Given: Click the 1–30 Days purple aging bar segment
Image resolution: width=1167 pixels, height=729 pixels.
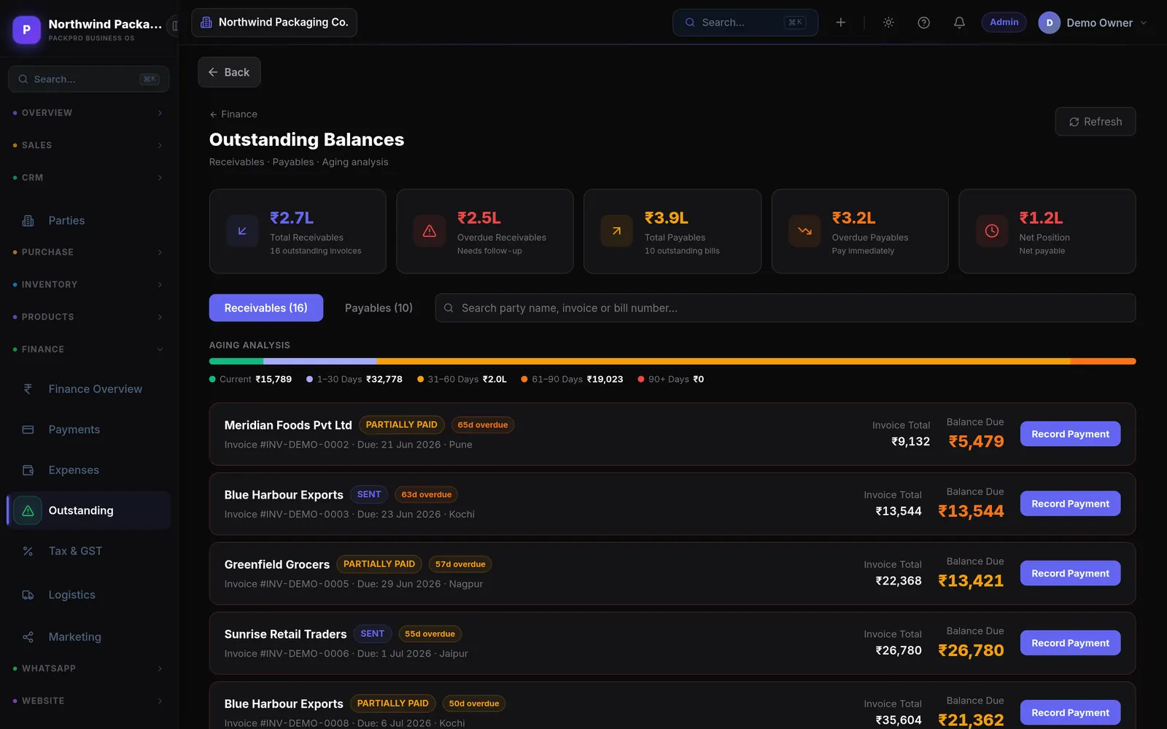Looking at the screenshot, I should coord(319,362).
